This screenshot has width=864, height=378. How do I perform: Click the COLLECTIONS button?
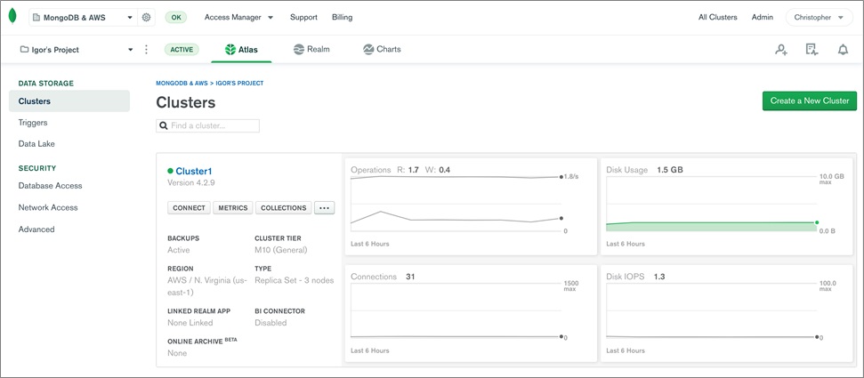[x=283, y=208]
